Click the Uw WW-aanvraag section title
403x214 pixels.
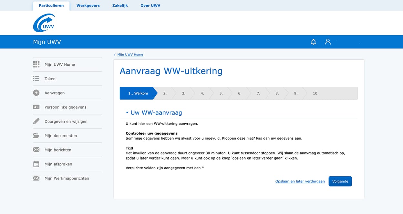pyautogui.click(x=156, y=113)
